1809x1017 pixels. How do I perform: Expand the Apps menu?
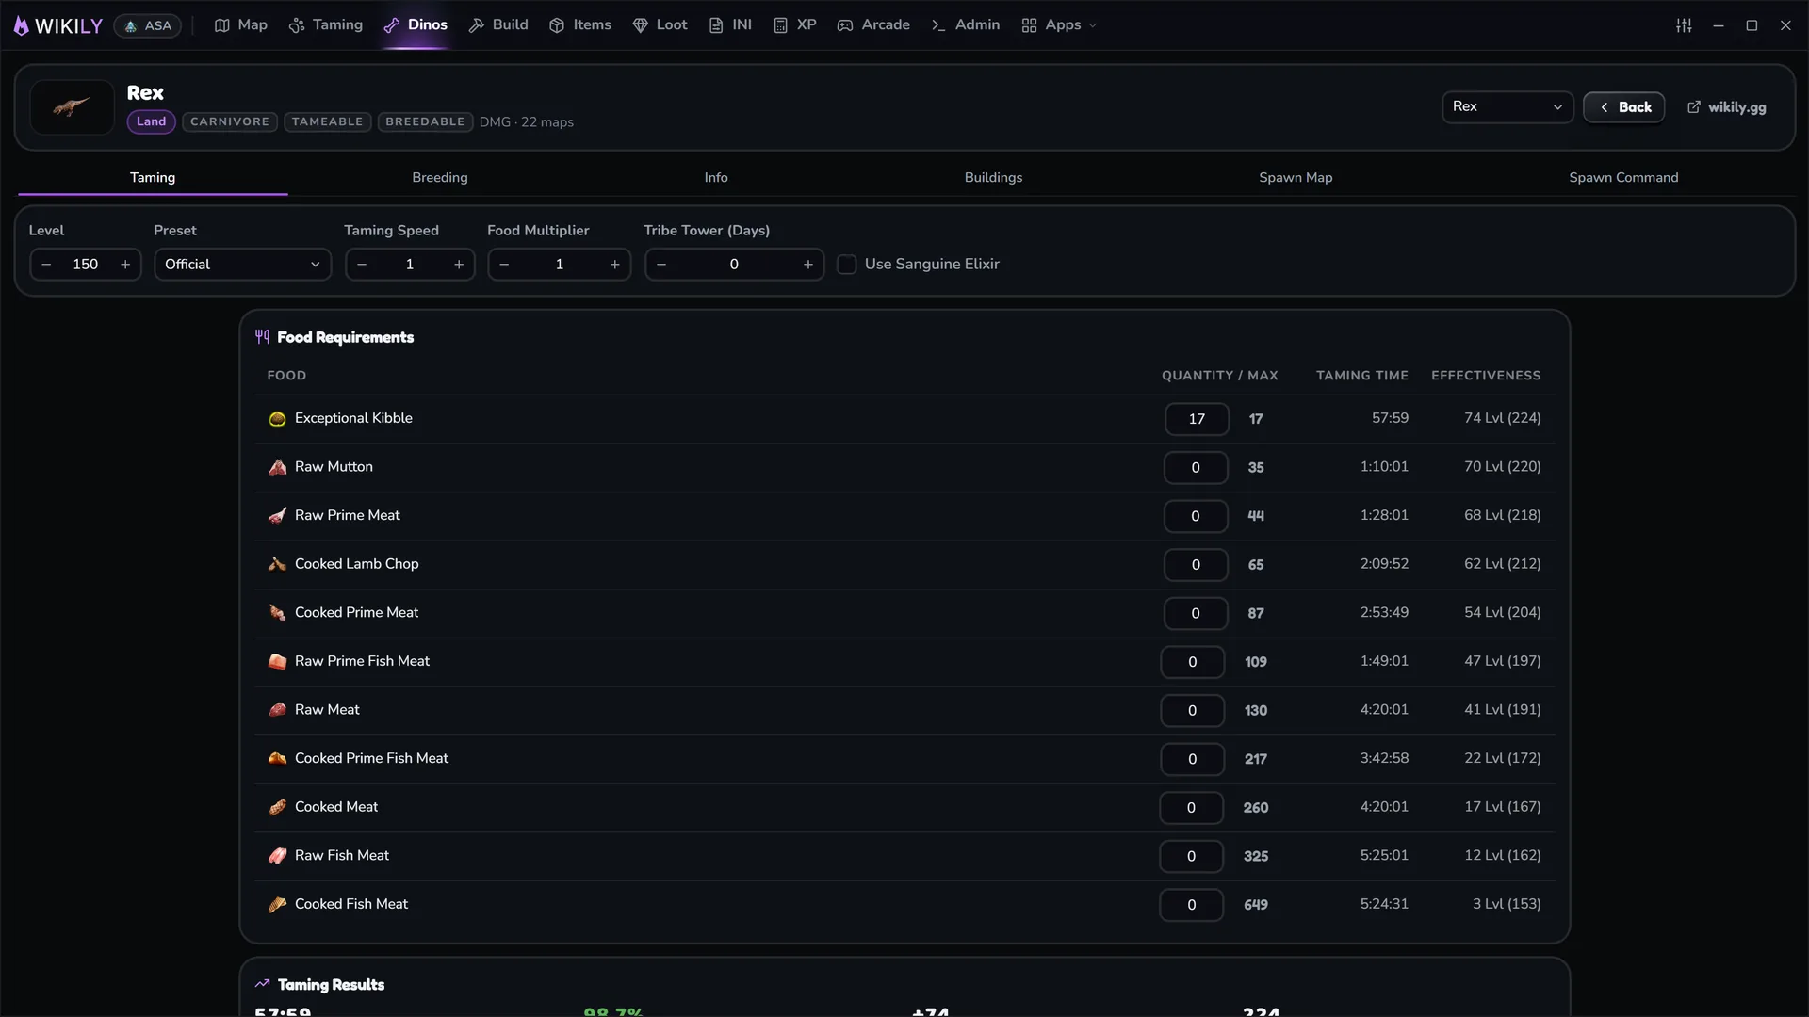tap(1060, 25)
